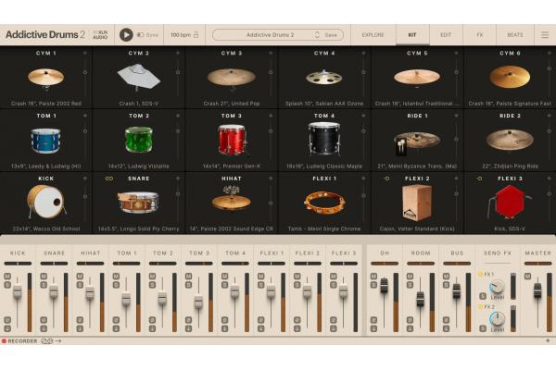Select the SNARE drum image
This screenshot has width=556, height=370.
pyautogui.click(x=138, y=203)
